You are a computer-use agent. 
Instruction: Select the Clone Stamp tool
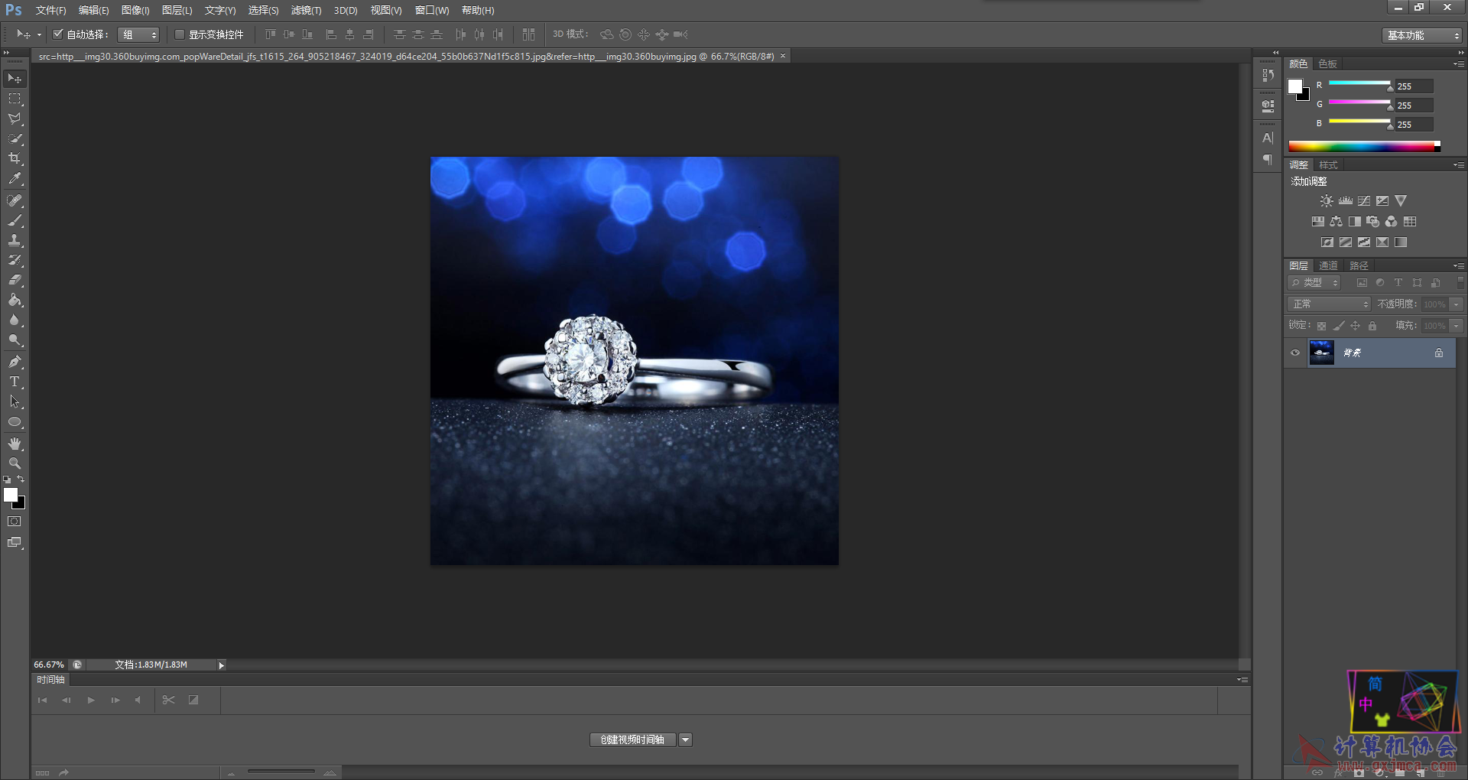(x=15, y=240)
